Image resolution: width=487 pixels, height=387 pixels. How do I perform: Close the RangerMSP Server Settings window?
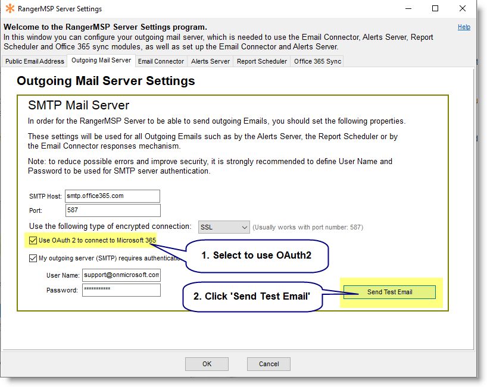coord(463,9)
